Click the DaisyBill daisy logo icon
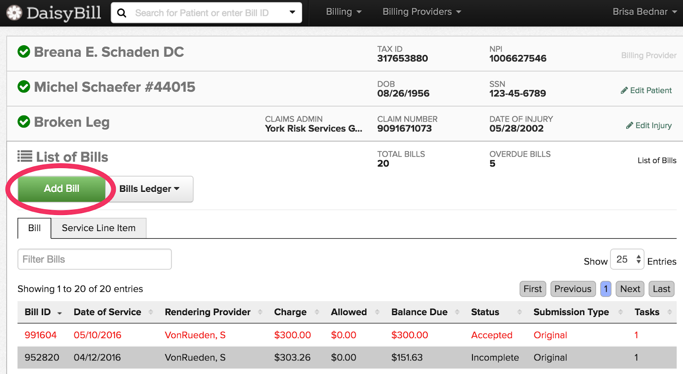 (14, 13)
